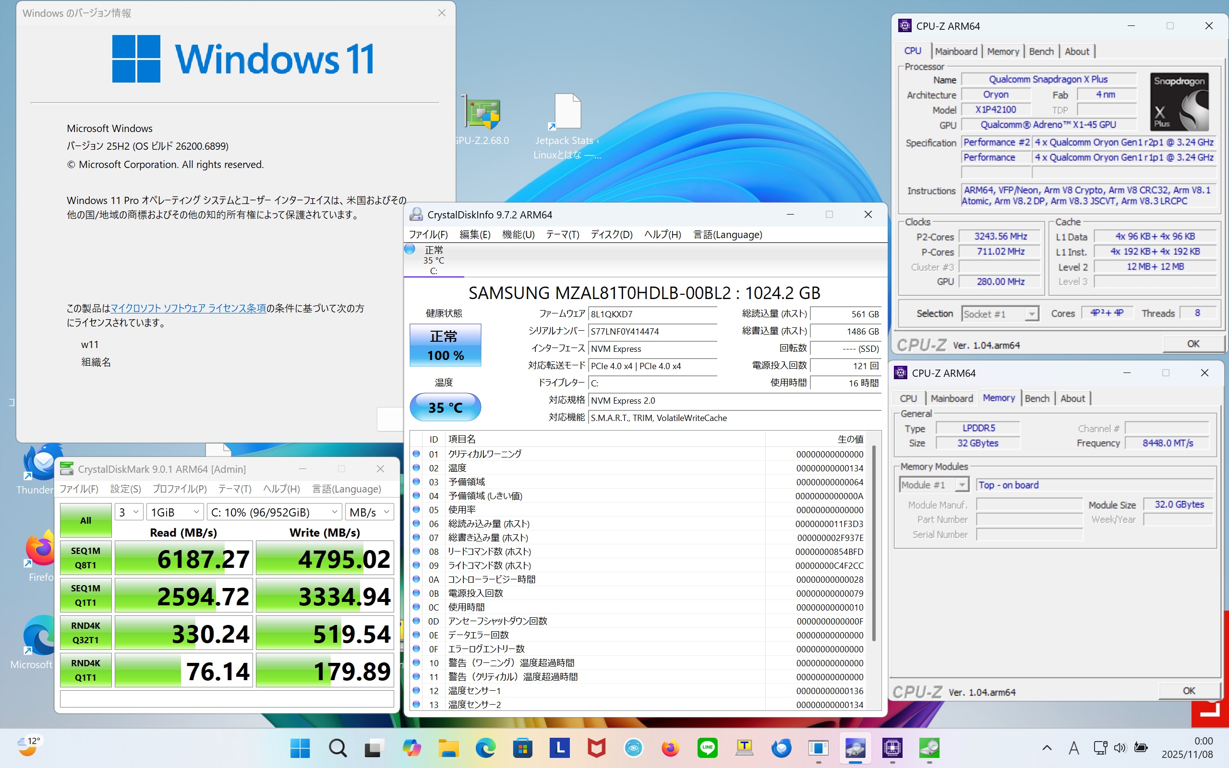Switch to Bench tab in the CPU-Z window showing Memory Modules

click(1036, 399)
